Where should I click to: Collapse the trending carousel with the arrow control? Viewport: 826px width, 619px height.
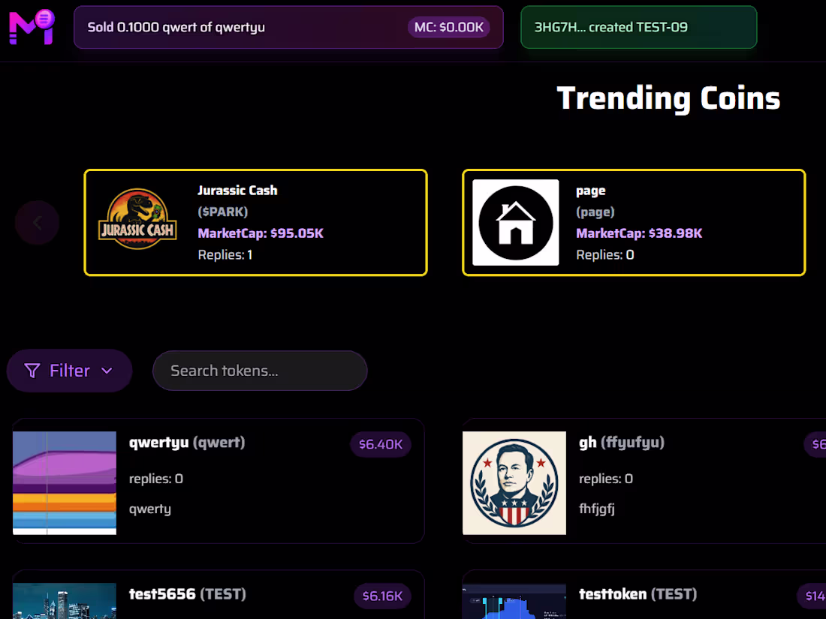[x=37, y=222]
